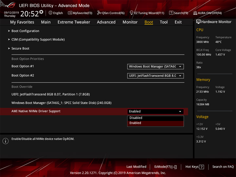Click the Search(F9) question mark icon
This screenshot has width=236, height=177.
coord(171,13)
